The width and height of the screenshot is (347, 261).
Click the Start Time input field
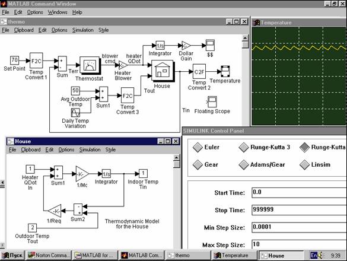click(x=299, y=193)
